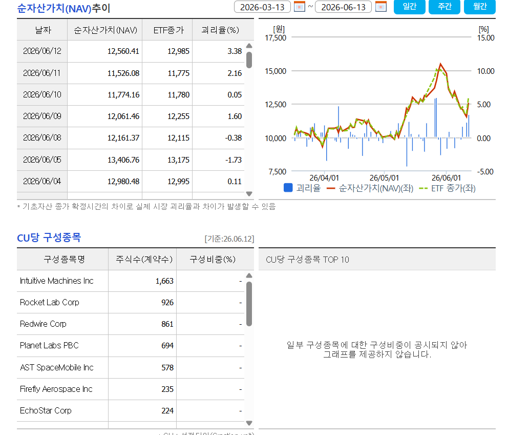508x435 pixels.
Task: Click the 괴리율 blue legend swatch
Action: (288, 188)
